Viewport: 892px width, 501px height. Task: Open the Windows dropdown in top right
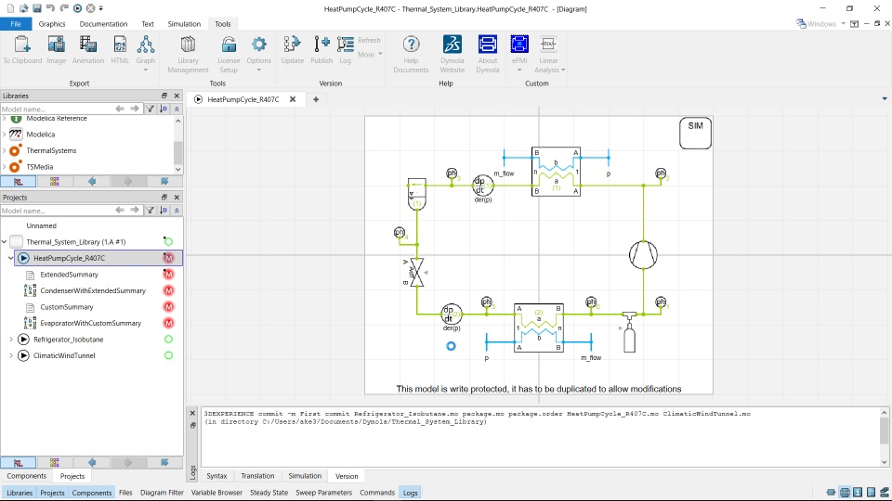tap(820, 24)
